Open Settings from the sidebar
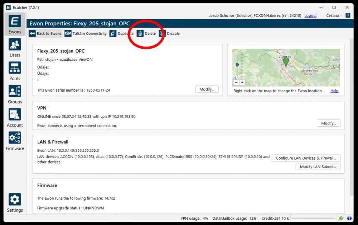Viewport: 358px width, 225px height. click(15, 202)
